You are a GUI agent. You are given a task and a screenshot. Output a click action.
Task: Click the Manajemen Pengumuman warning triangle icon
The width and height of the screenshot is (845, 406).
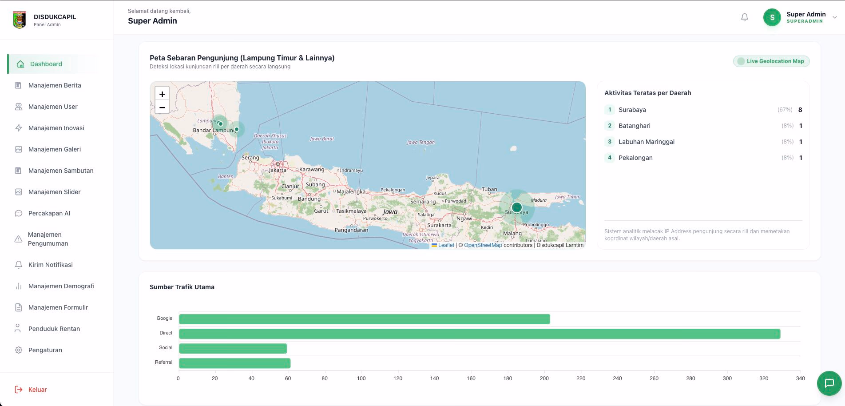(18, 239)
